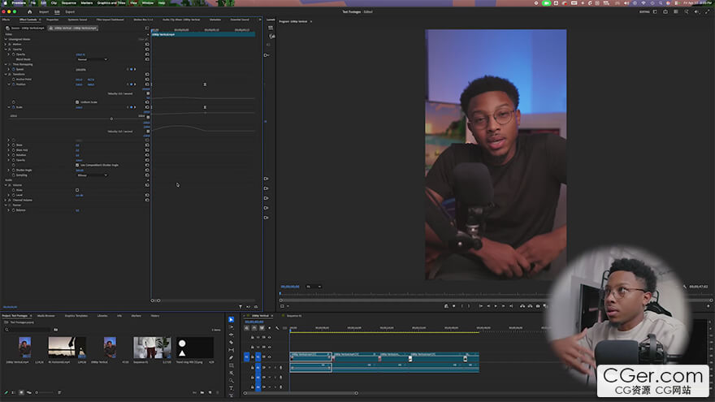Image resolution: width=715 pixels, height=402 pixels.
Task: Open timeline display settings wrench
Action: (x=277, y=328)
